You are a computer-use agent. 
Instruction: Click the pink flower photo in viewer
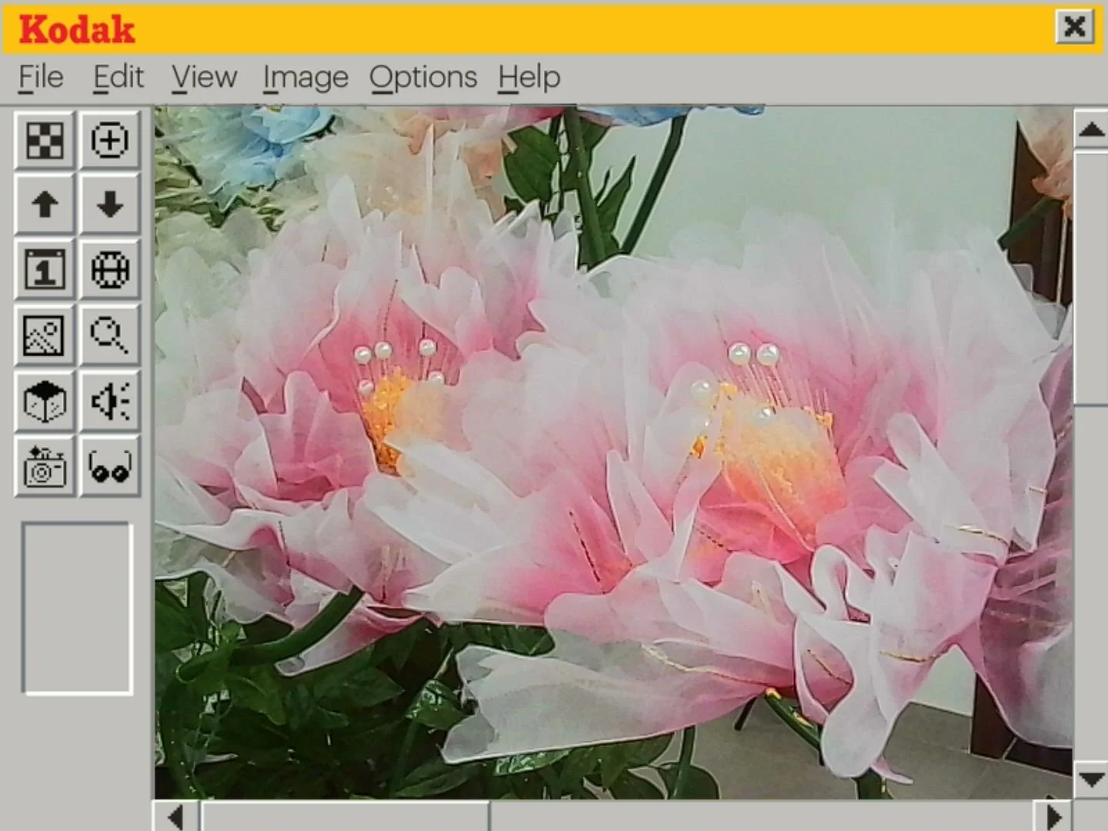pyautogui.click(x=613, y=452)
